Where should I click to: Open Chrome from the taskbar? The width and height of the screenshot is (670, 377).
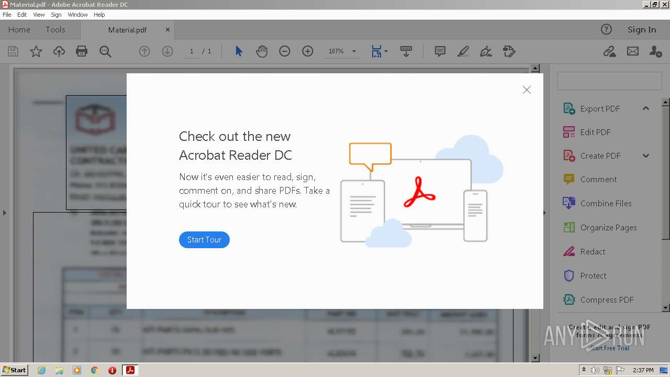tap(95, 370)
